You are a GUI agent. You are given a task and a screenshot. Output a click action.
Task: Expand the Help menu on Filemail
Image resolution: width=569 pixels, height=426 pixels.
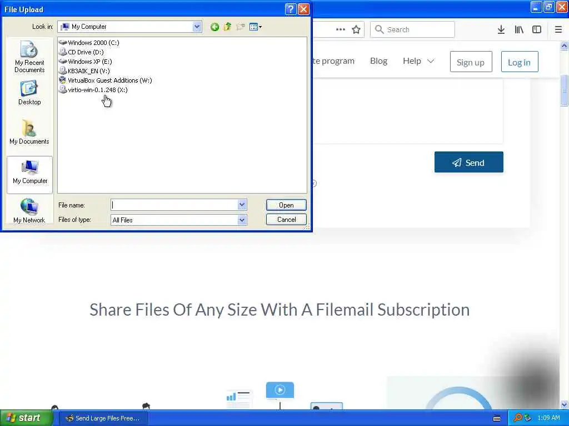418,61
